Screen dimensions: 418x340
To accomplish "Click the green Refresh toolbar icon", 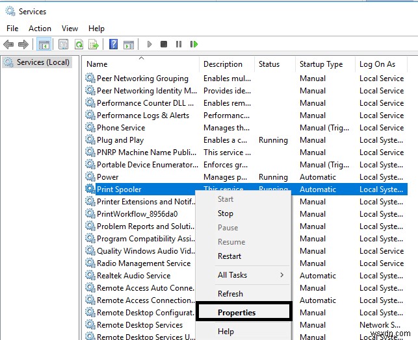I will [x=79, y=44].
